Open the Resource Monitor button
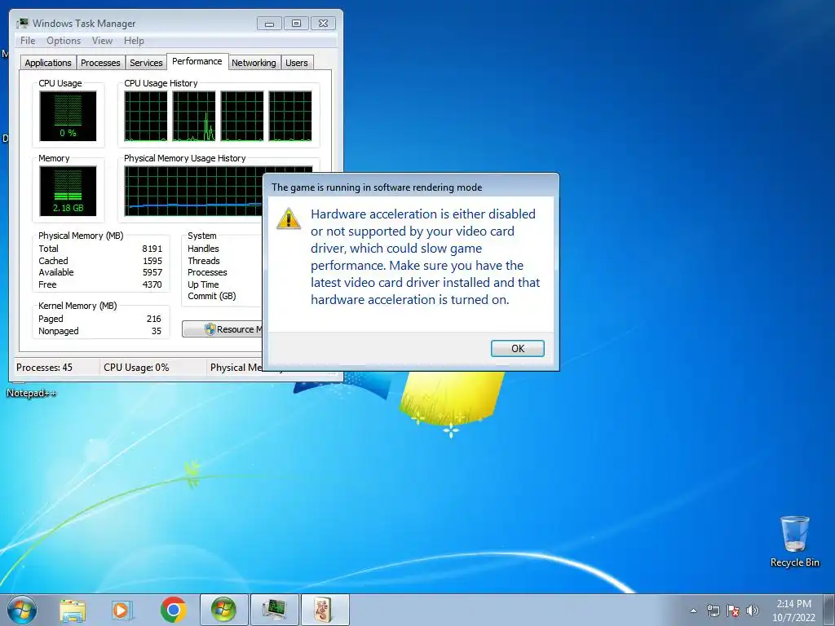The image size is (835, 626). pos(223,329)
